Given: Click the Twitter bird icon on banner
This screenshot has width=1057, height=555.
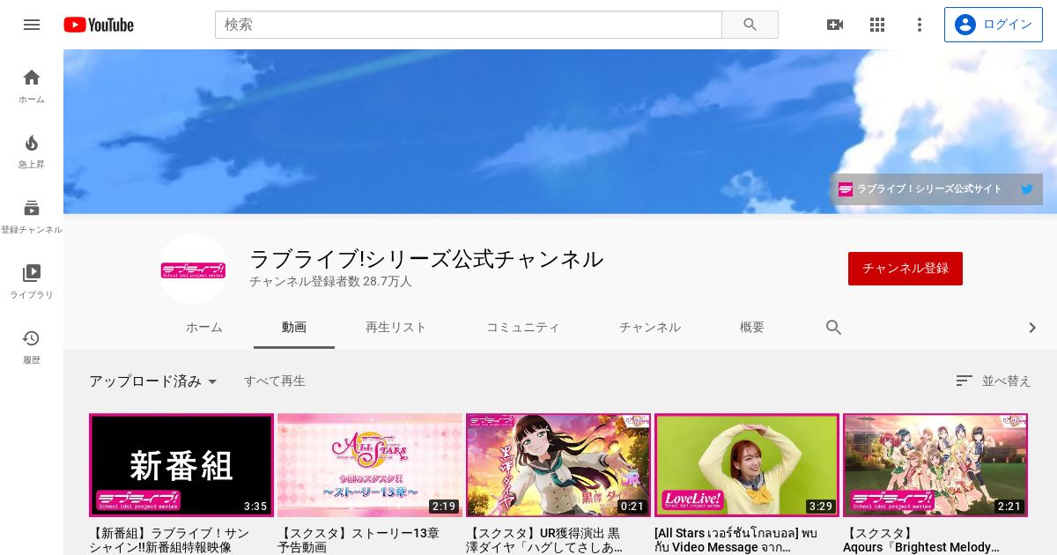Looking at the screenshot, I should tap(1026, 189).
